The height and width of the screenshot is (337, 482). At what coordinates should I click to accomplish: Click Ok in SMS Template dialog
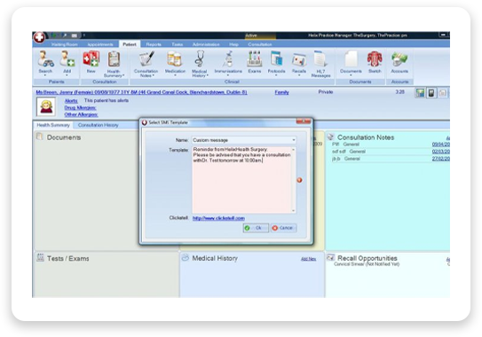[256, 228]
